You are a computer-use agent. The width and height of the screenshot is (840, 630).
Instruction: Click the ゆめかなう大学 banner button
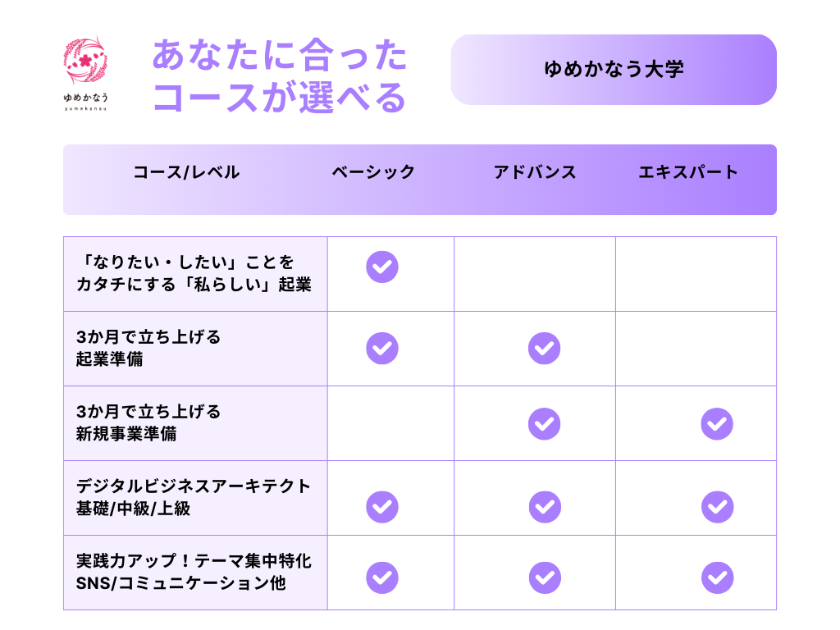(x=614, y=70)
